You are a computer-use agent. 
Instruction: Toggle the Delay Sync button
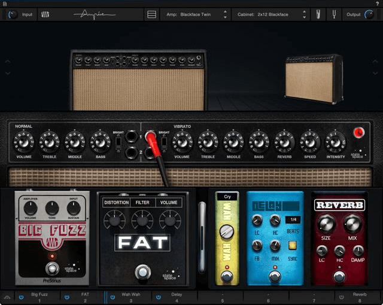(x=293, y=245)
